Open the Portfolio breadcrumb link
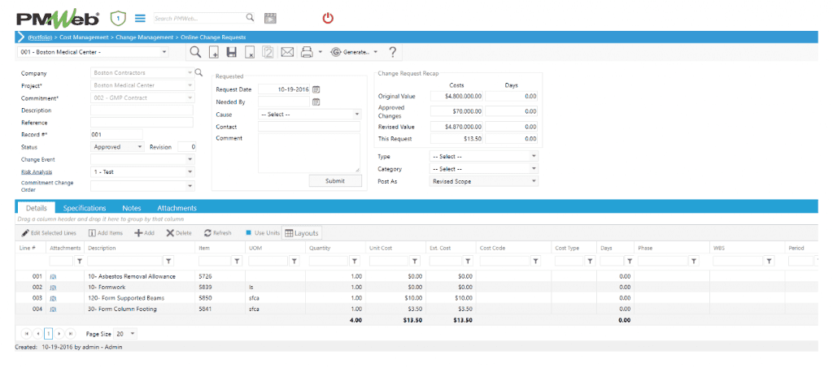 (40, 37)
